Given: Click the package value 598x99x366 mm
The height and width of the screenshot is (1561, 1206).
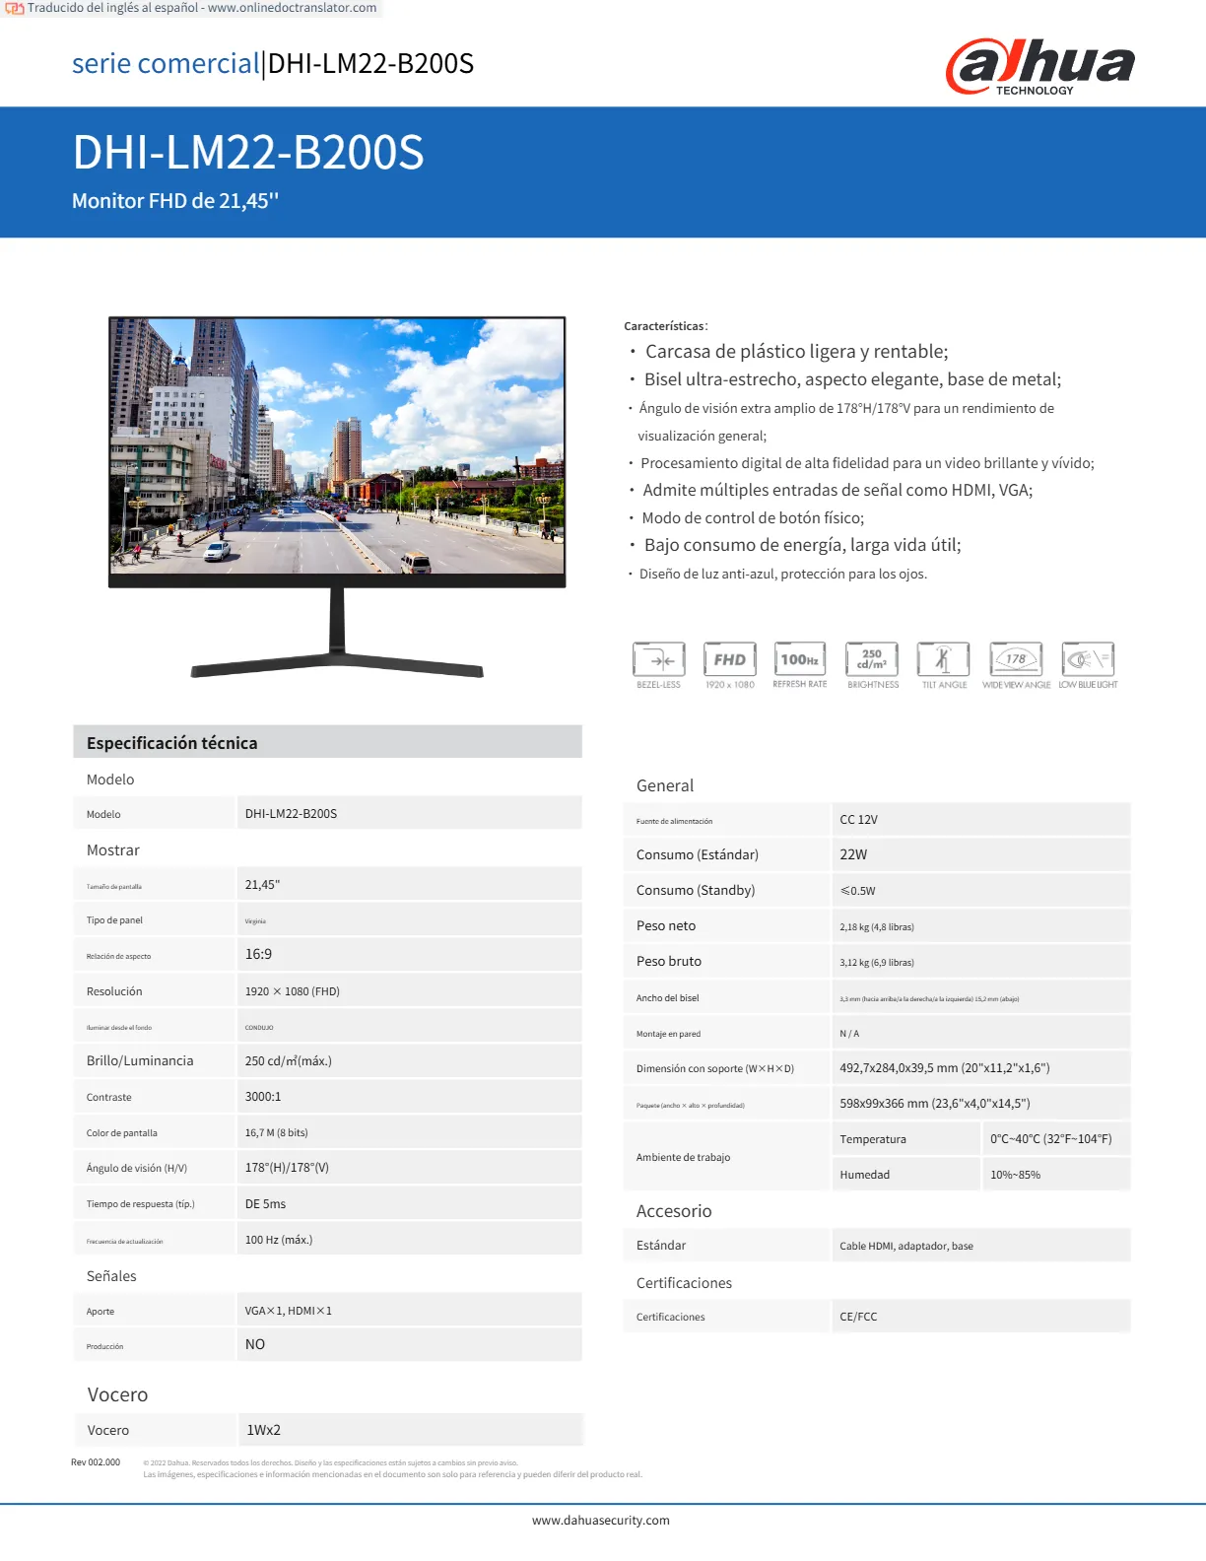Looking at the screenshot, I should coord(981,1103).
